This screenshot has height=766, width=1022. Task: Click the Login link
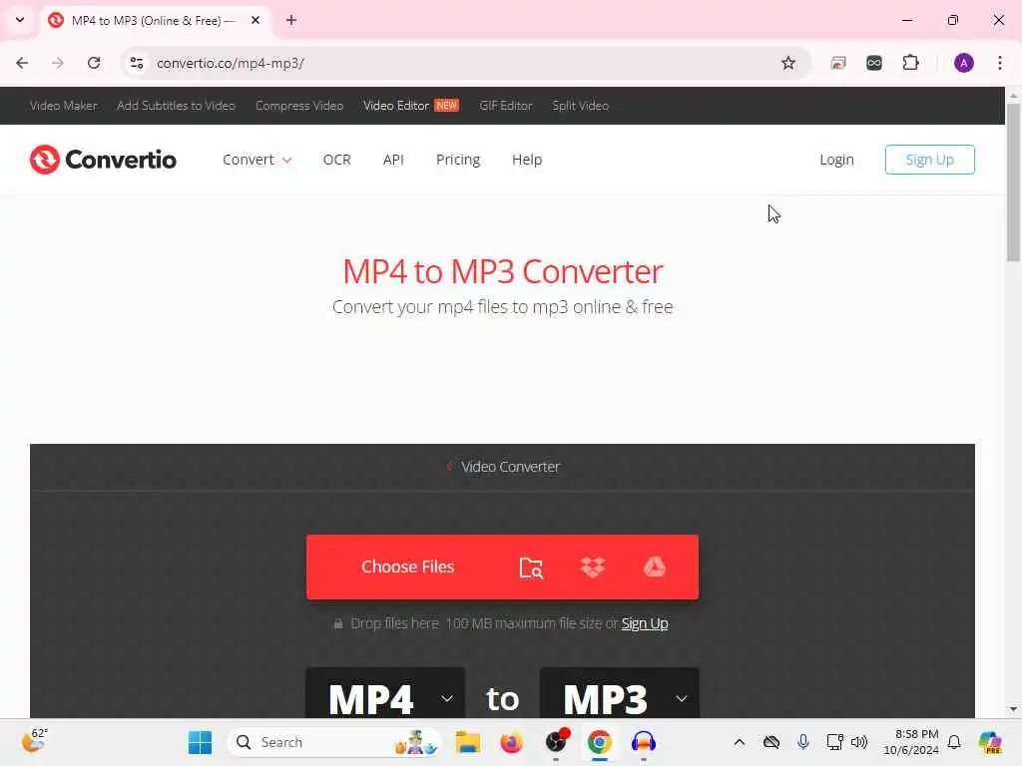[837, 160]
